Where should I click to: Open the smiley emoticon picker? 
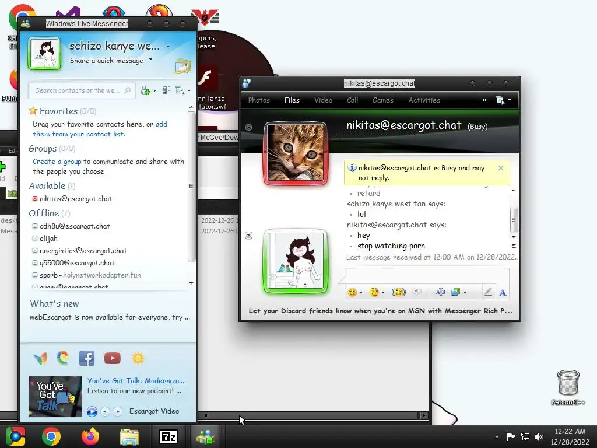352,292
